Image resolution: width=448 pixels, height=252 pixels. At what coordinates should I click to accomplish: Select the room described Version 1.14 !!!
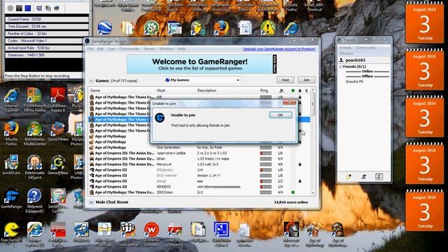coord(199,176)
